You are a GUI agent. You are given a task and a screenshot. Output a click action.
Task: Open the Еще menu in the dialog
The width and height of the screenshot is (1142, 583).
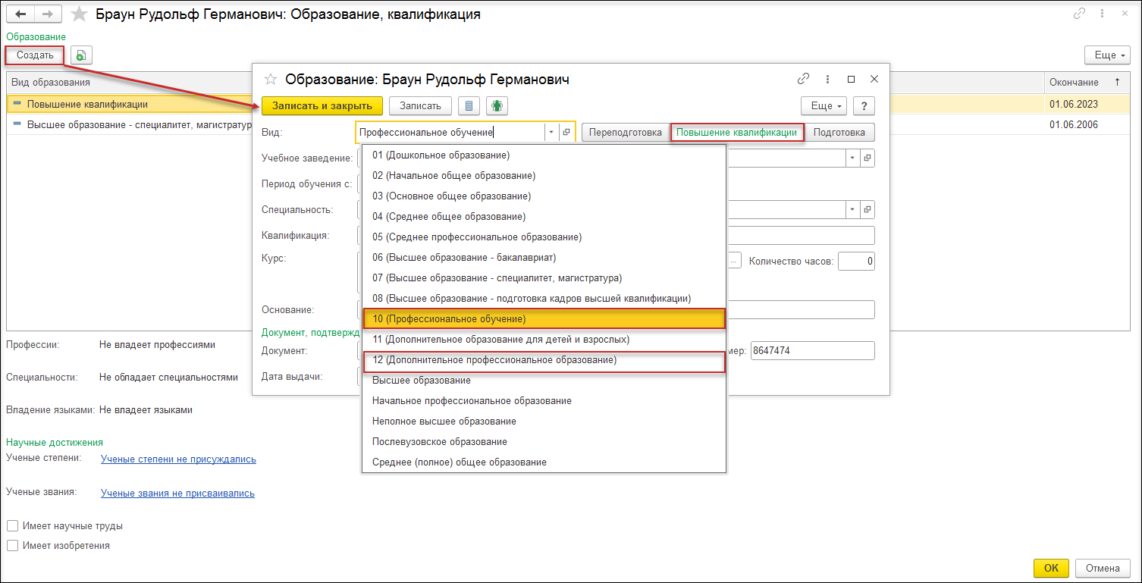(x=824, y=106)
